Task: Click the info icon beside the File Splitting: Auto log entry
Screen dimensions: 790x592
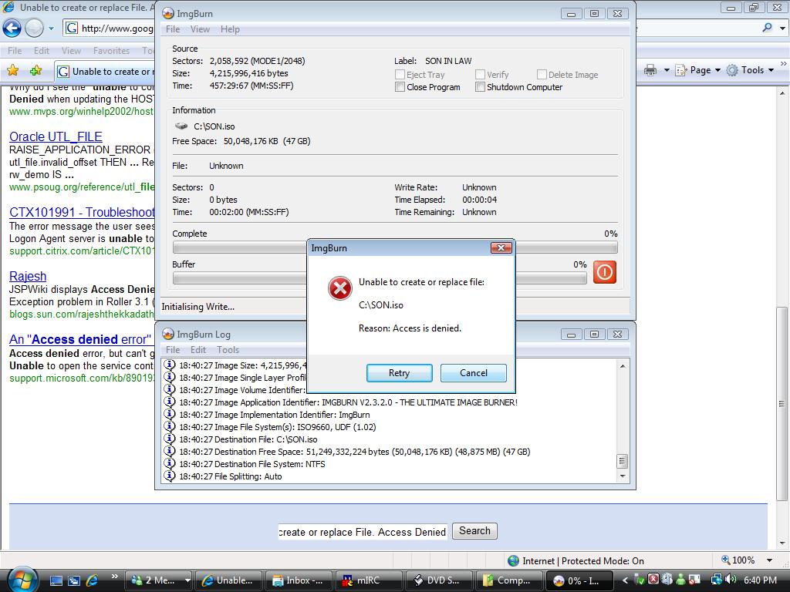Action: pyautogui.click(x=170, y=476)
